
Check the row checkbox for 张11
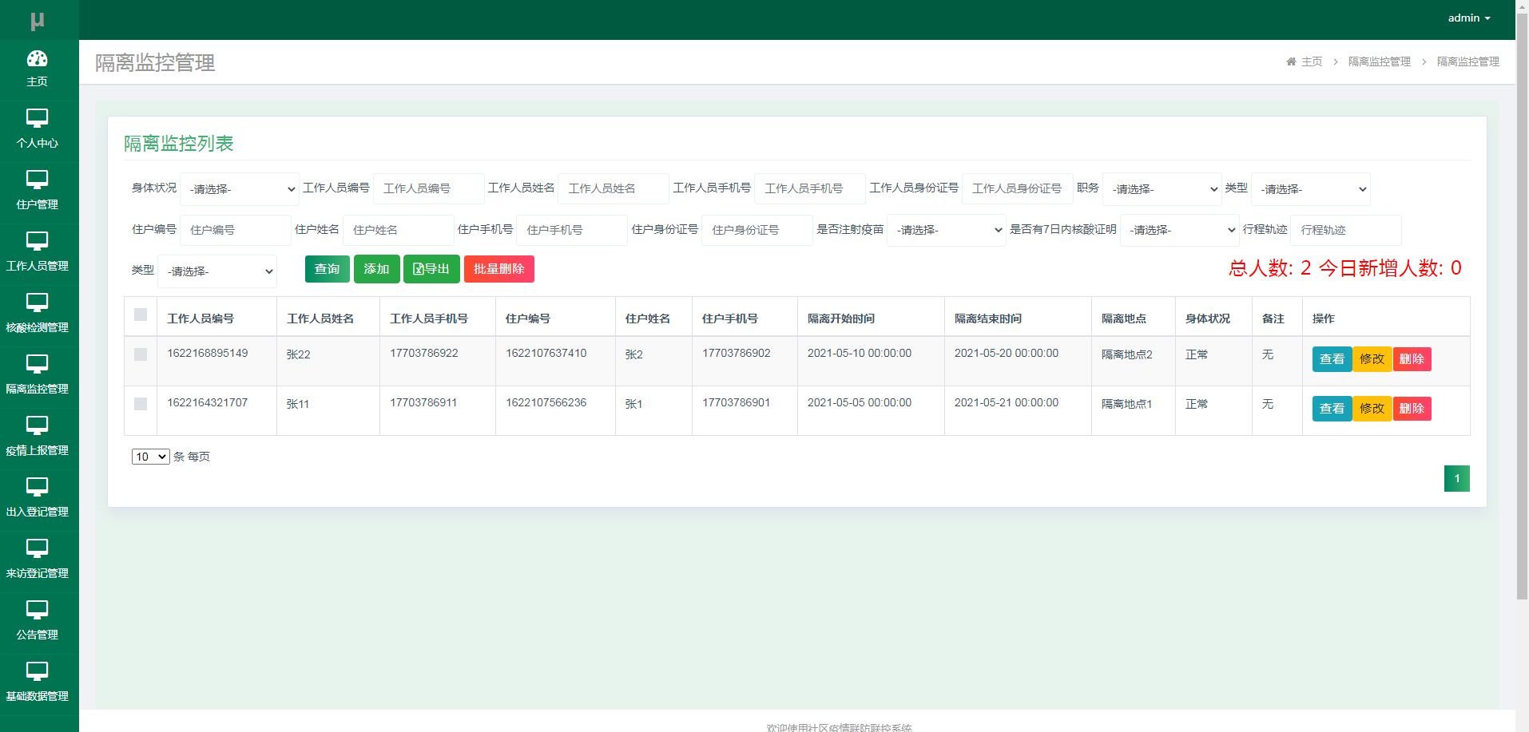pyautogui.click(x=141, y=404)
